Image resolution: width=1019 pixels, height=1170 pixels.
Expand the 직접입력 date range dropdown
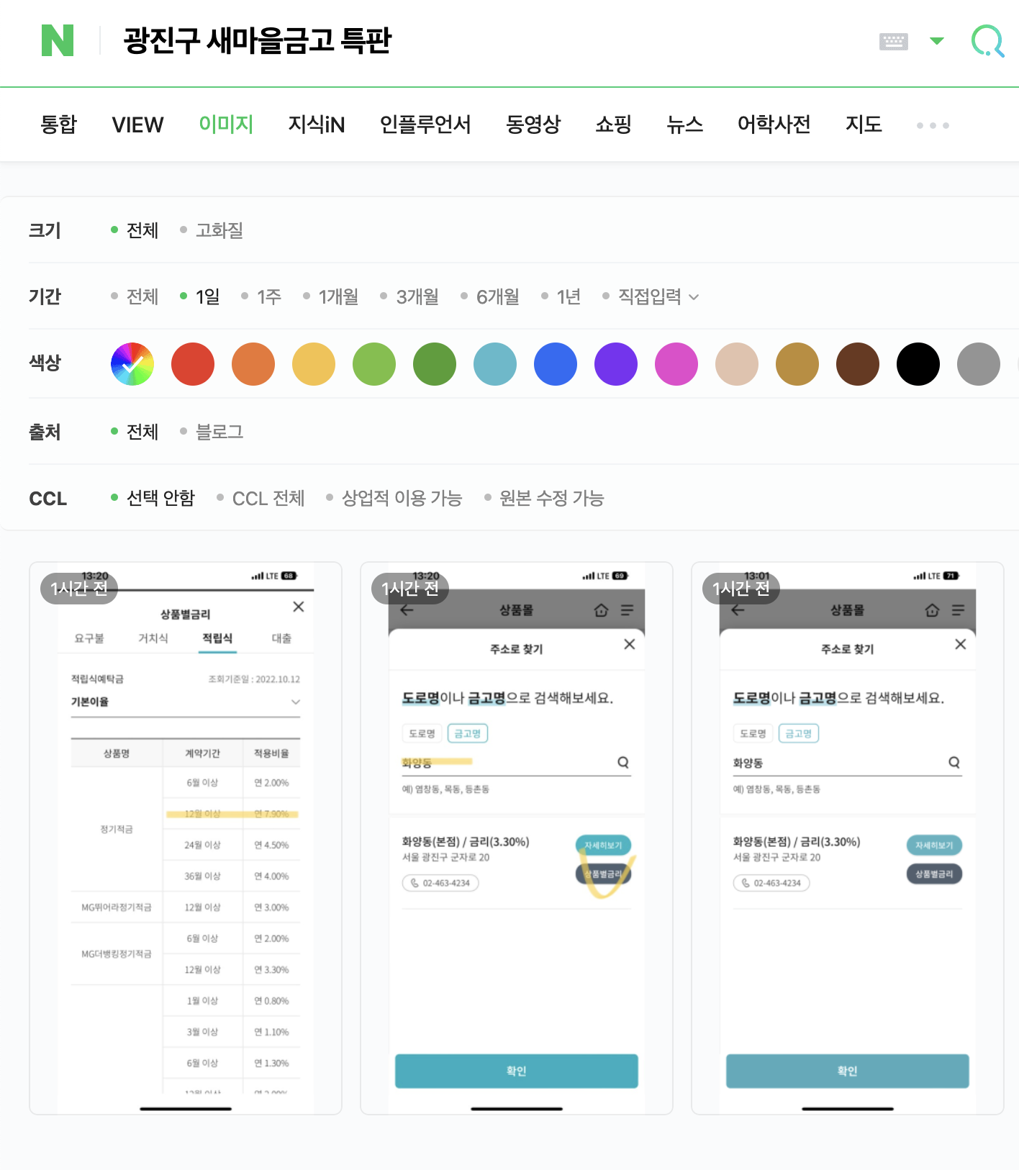point(651,296)
